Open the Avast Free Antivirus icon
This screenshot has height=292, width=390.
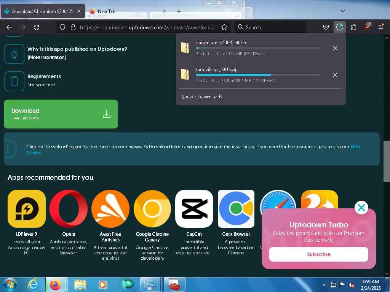point(110,209)
